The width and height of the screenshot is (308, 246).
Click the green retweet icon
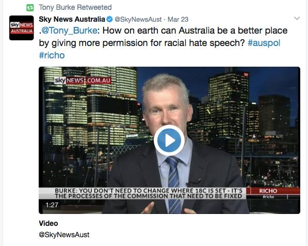(x=30, y=8)
